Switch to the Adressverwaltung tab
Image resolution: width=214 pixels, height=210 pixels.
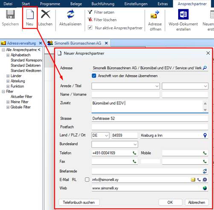(x=21, y=43)
